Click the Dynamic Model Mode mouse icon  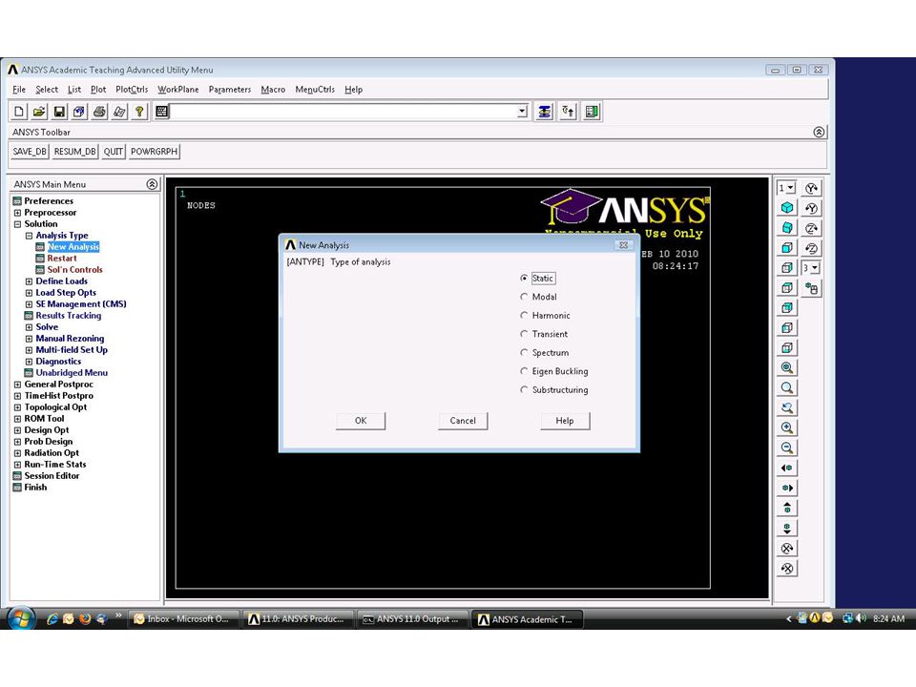pyautogui.click(x=811, y=288)
